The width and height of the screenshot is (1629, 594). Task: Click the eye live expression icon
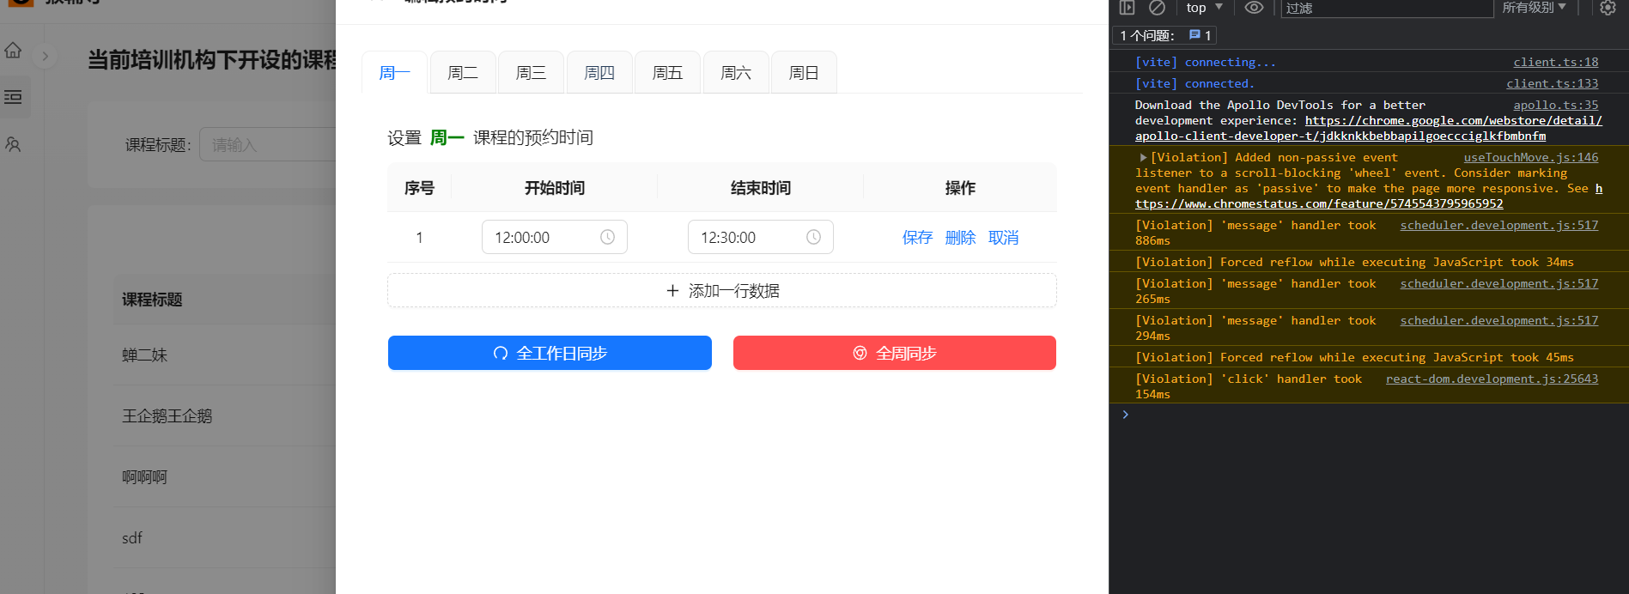point(1254,8)
